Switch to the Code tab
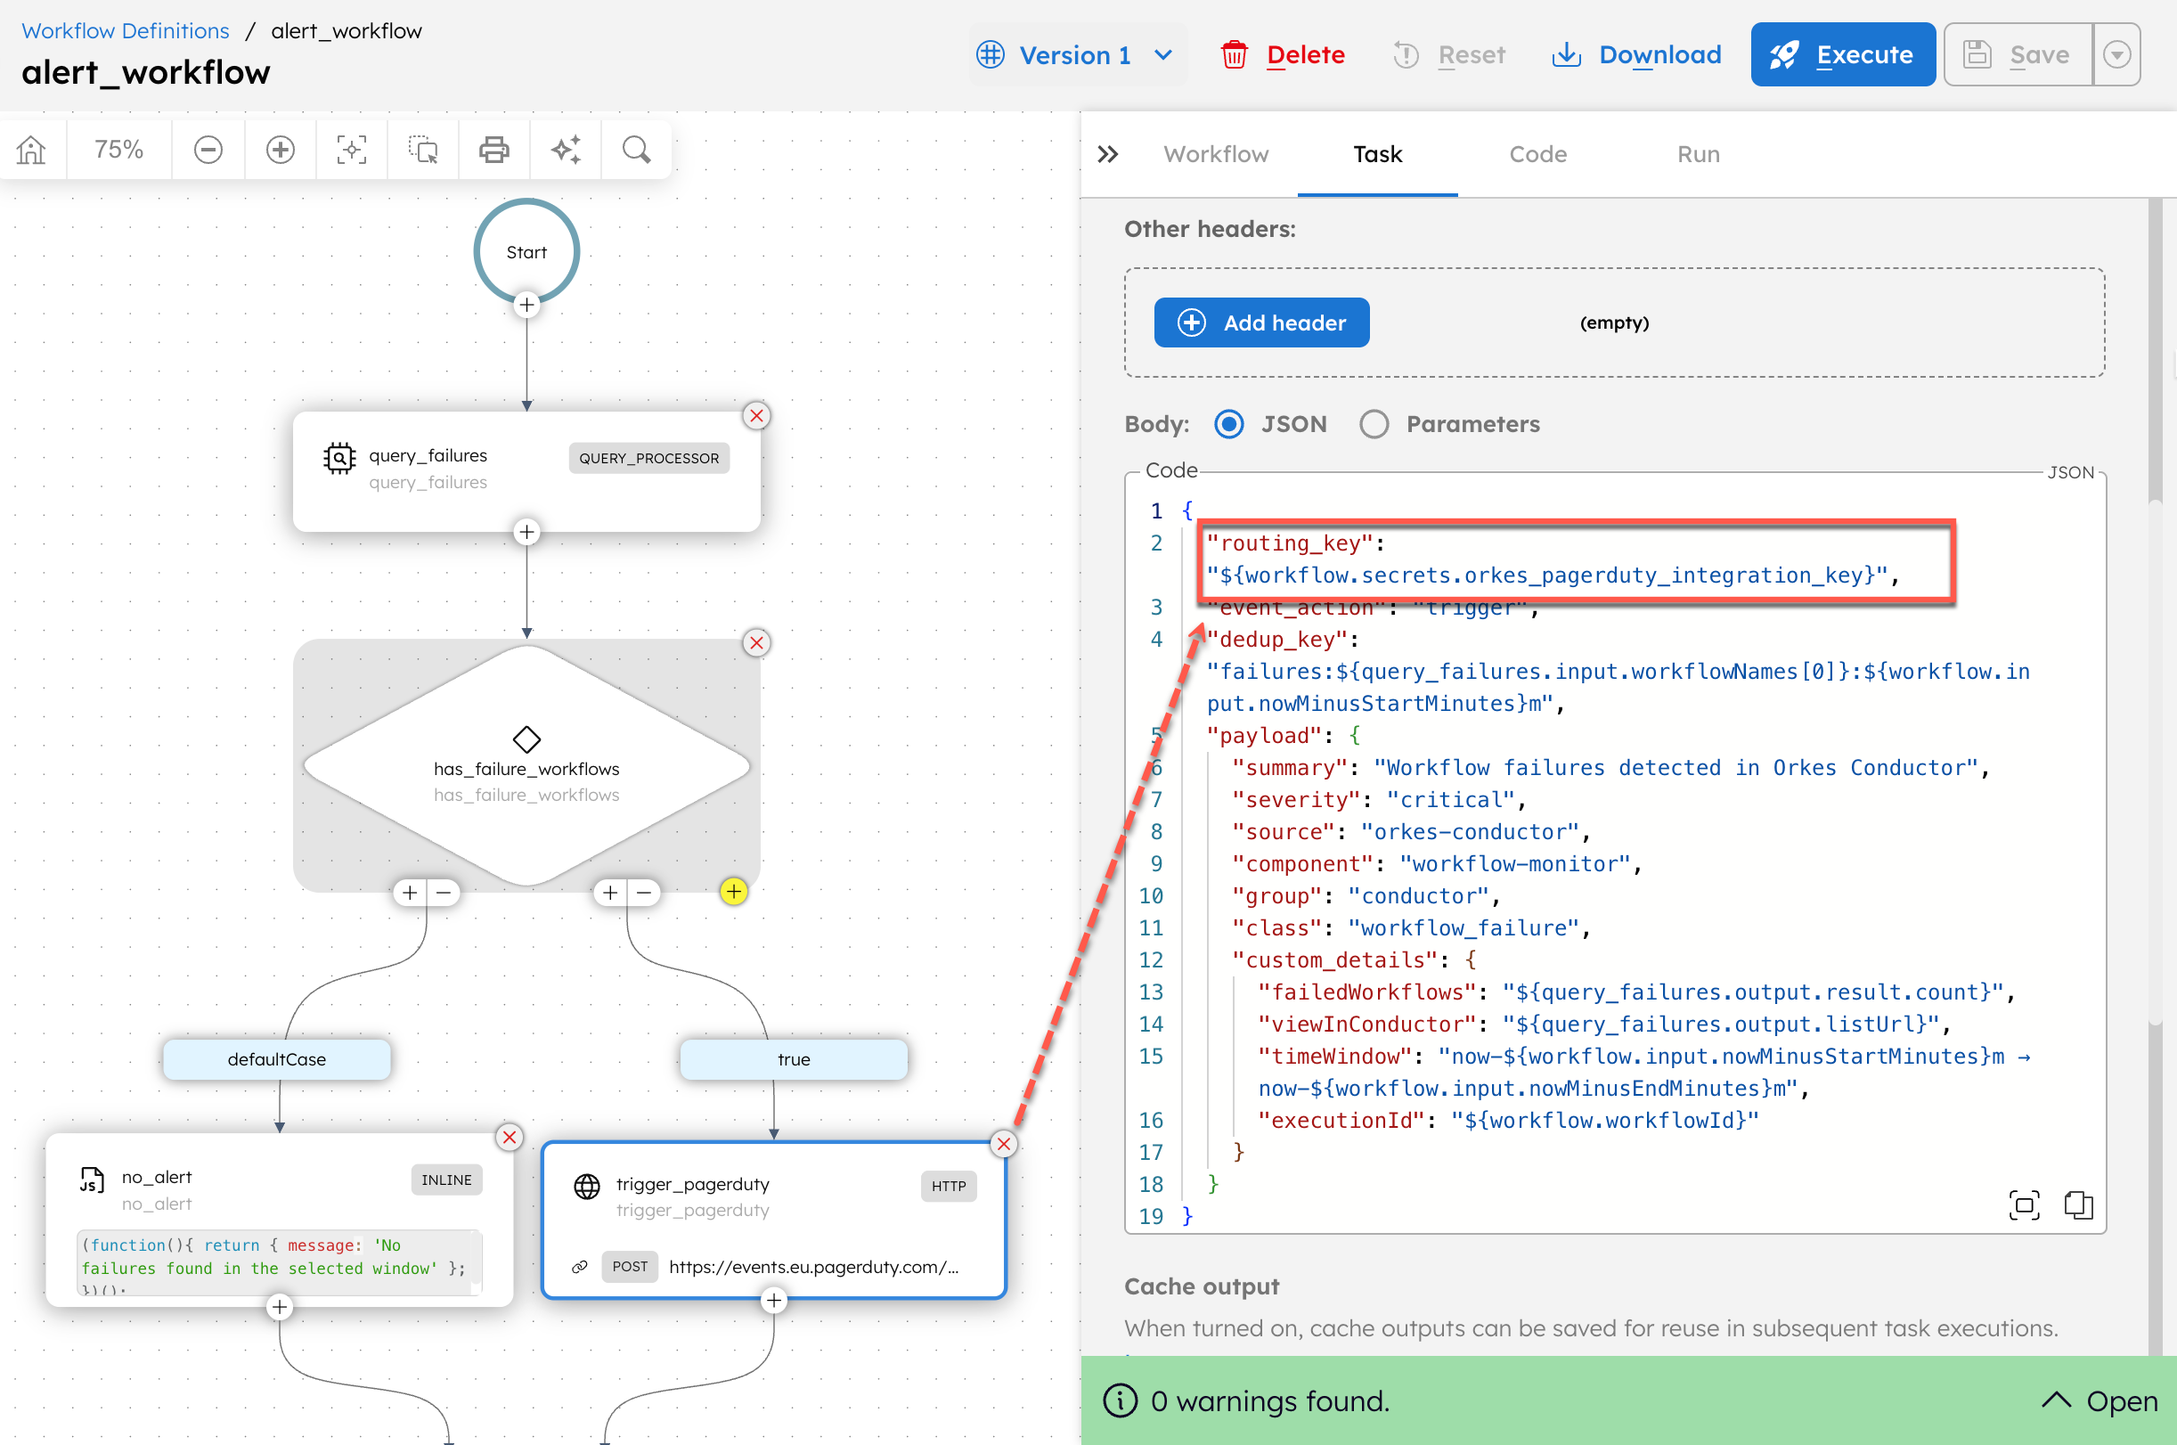Viewport: 2177px width, 1445px height. [x=1536, y=154]
